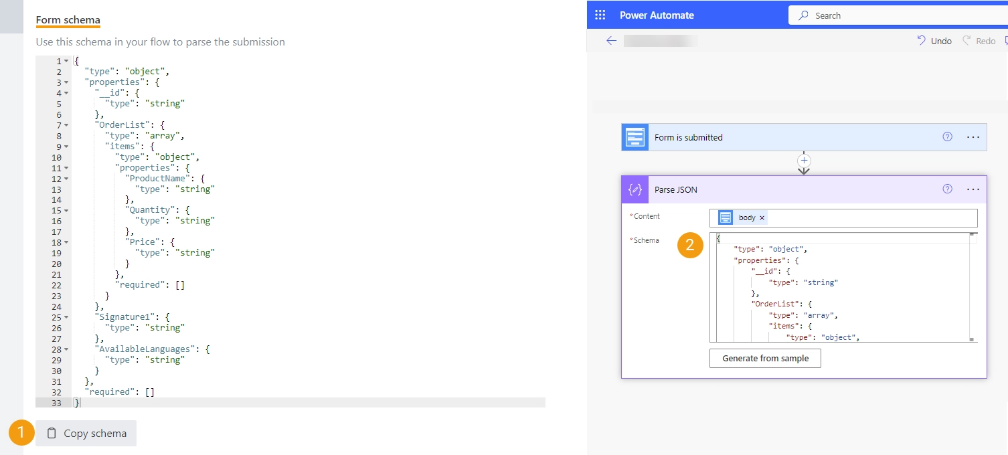Click "__id": { in the Parse JSON schema
Image resolution: width=1008 pixels, height=455 pixels.
click(771, 271)
